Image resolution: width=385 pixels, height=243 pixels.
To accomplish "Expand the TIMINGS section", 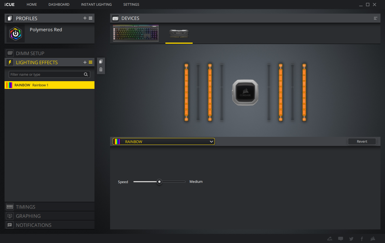I will [x=50, y=207].
